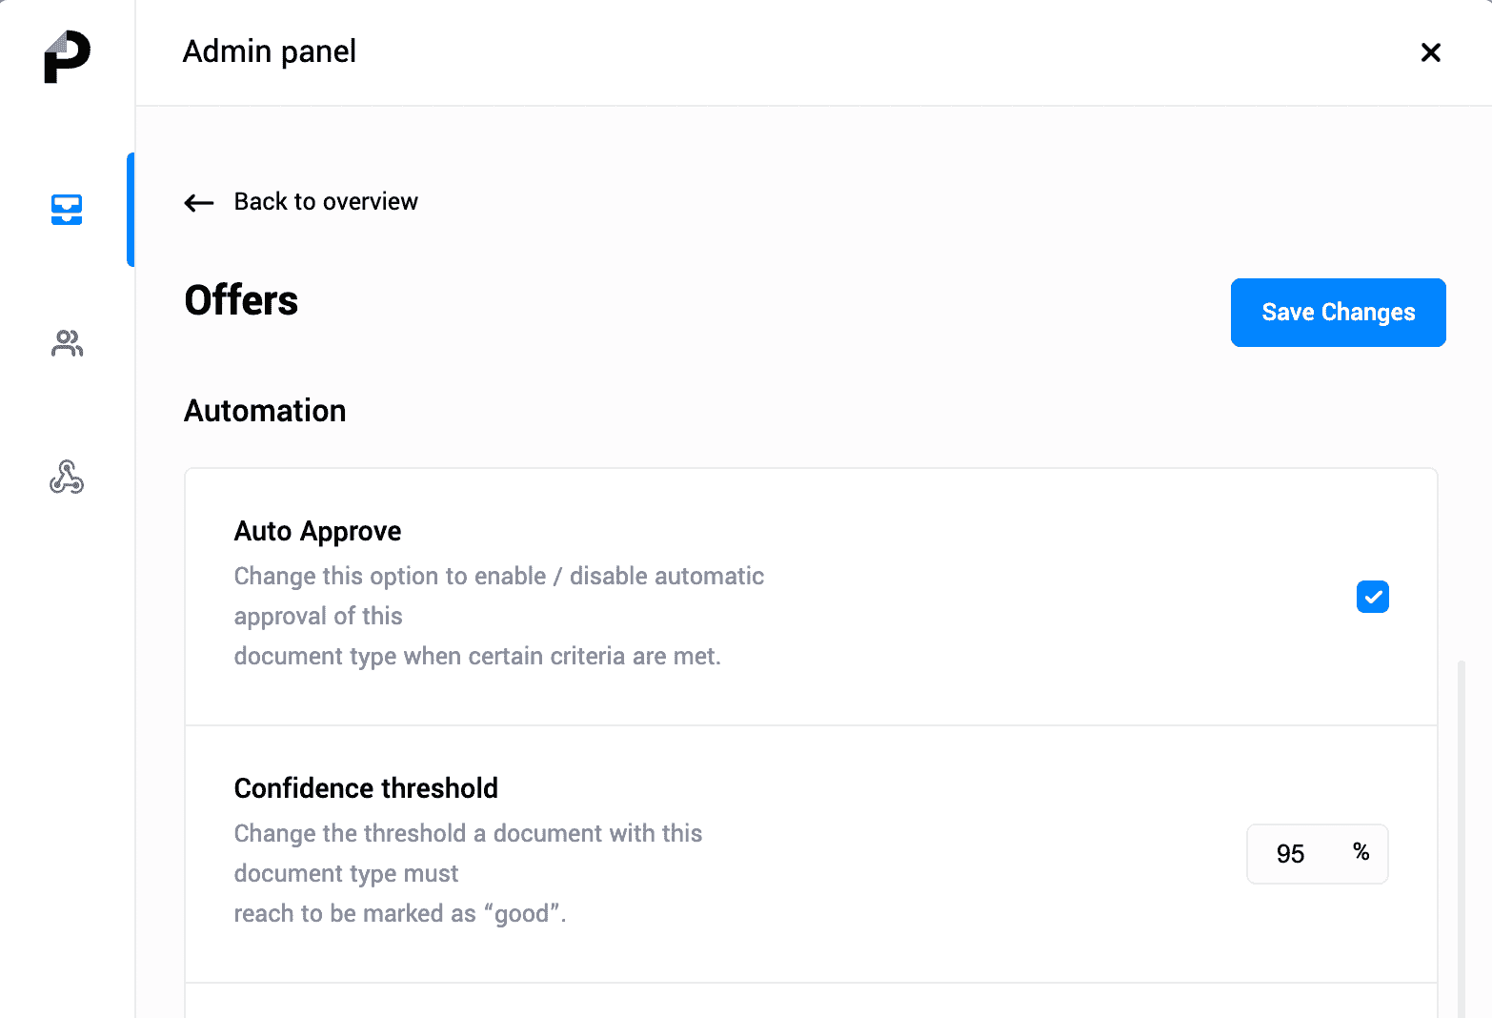The height and width of the screenshot is (1018, 1492).
Task: Click the Admin panel title
Action: 270,51
